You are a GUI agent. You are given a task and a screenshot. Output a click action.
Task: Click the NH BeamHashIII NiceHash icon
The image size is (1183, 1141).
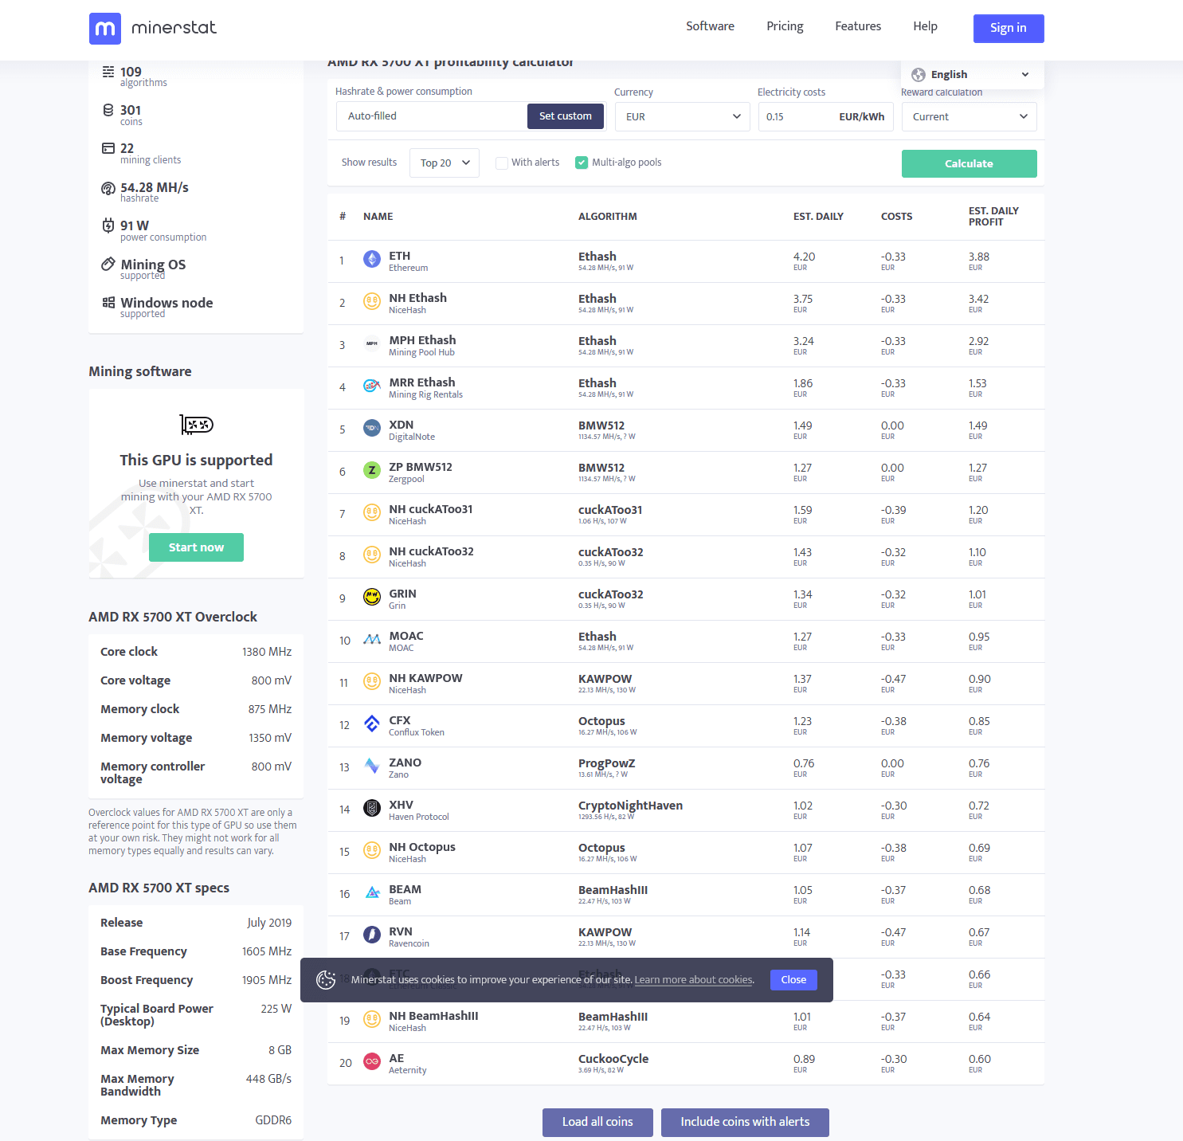(372, 1019)
